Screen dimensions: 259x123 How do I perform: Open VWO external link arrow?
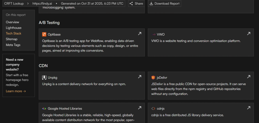click(249, 33)
